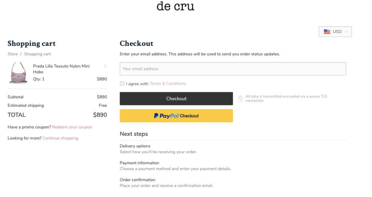Click the US flag icon
372x197 pixels.
[327, 32]
